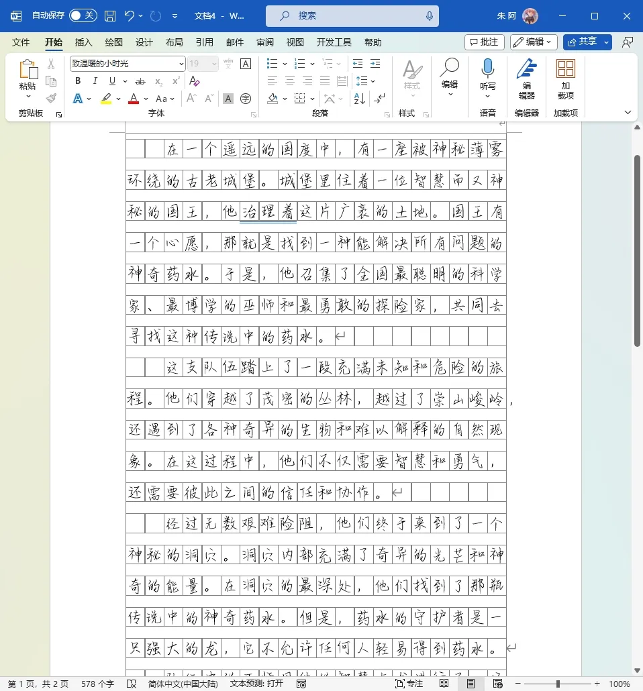Toggle show paragraph marks button
643x691 pixels.
380,99
